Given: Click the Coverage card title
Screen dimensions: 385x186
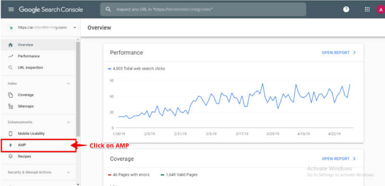Looking at the screenshot, I should pos(122,159).
